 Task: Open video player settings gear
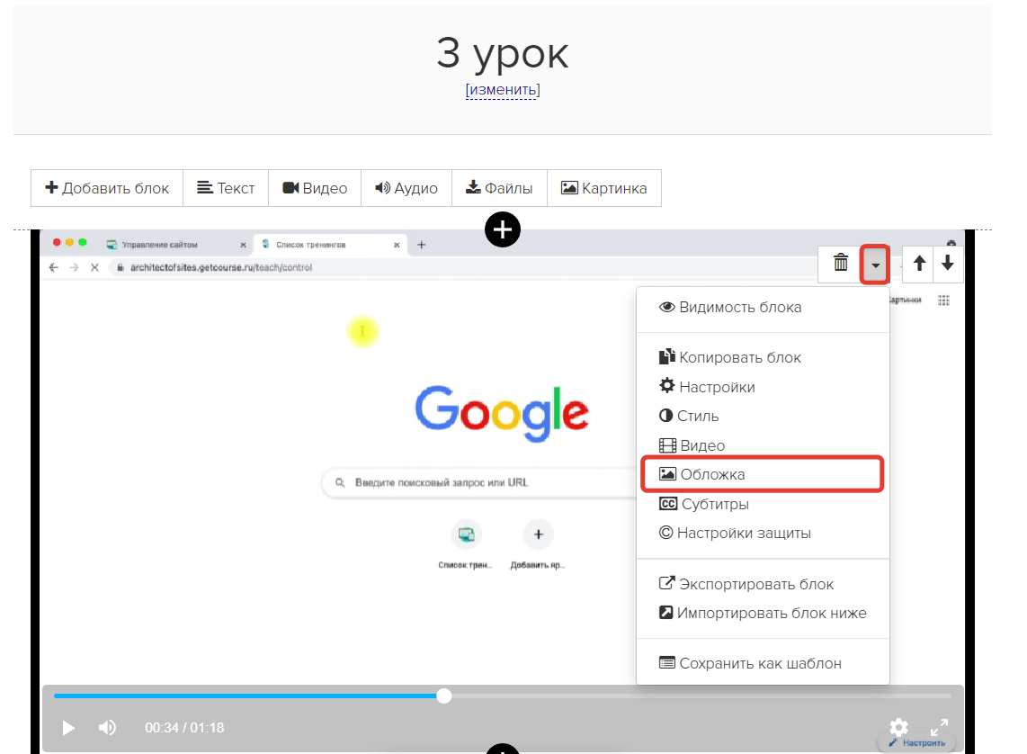pos(898,727)
